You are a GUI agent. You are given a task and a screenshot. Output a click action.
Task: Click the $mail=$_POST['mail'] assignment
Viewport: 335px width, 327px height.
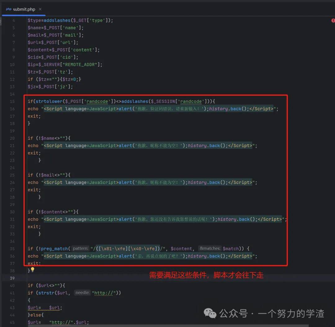(x=56, y=35)
